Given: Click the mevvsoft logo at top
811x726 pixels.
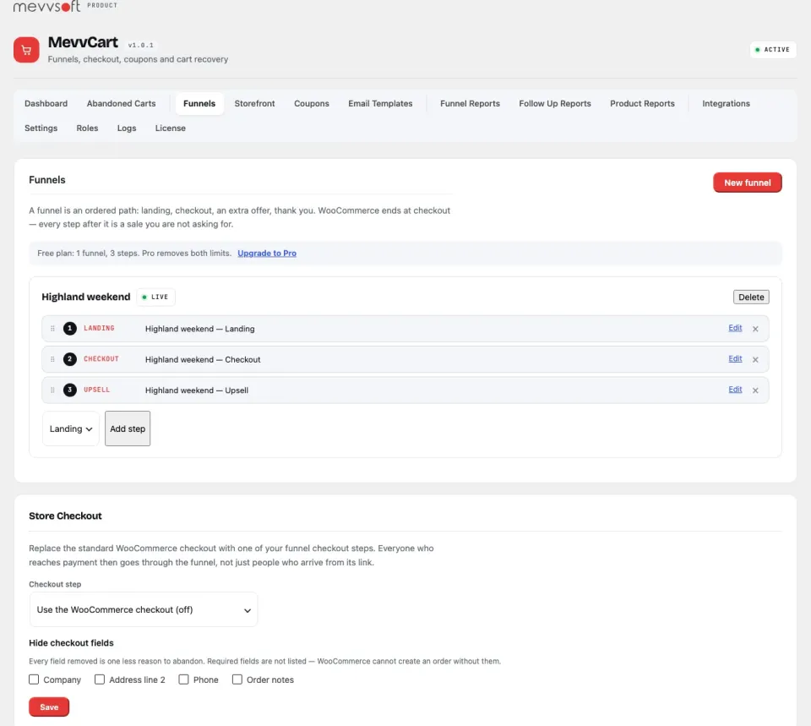Looking at the screenshot, I should click(x=47, y=6).
